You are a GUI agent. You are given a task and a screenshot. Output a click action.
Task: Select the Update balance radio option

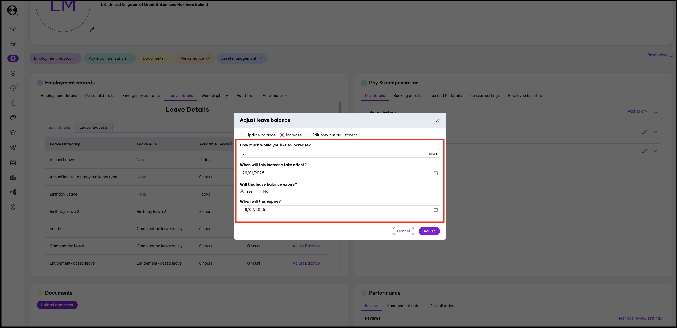(242, 135)
